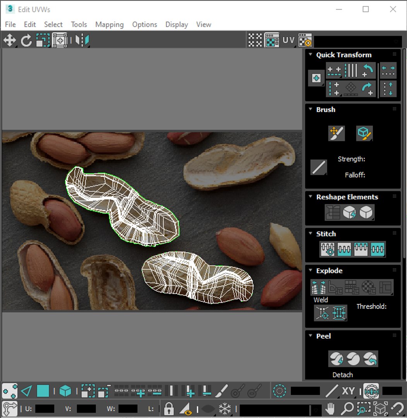Click Target Weld icon

[322, 313]
